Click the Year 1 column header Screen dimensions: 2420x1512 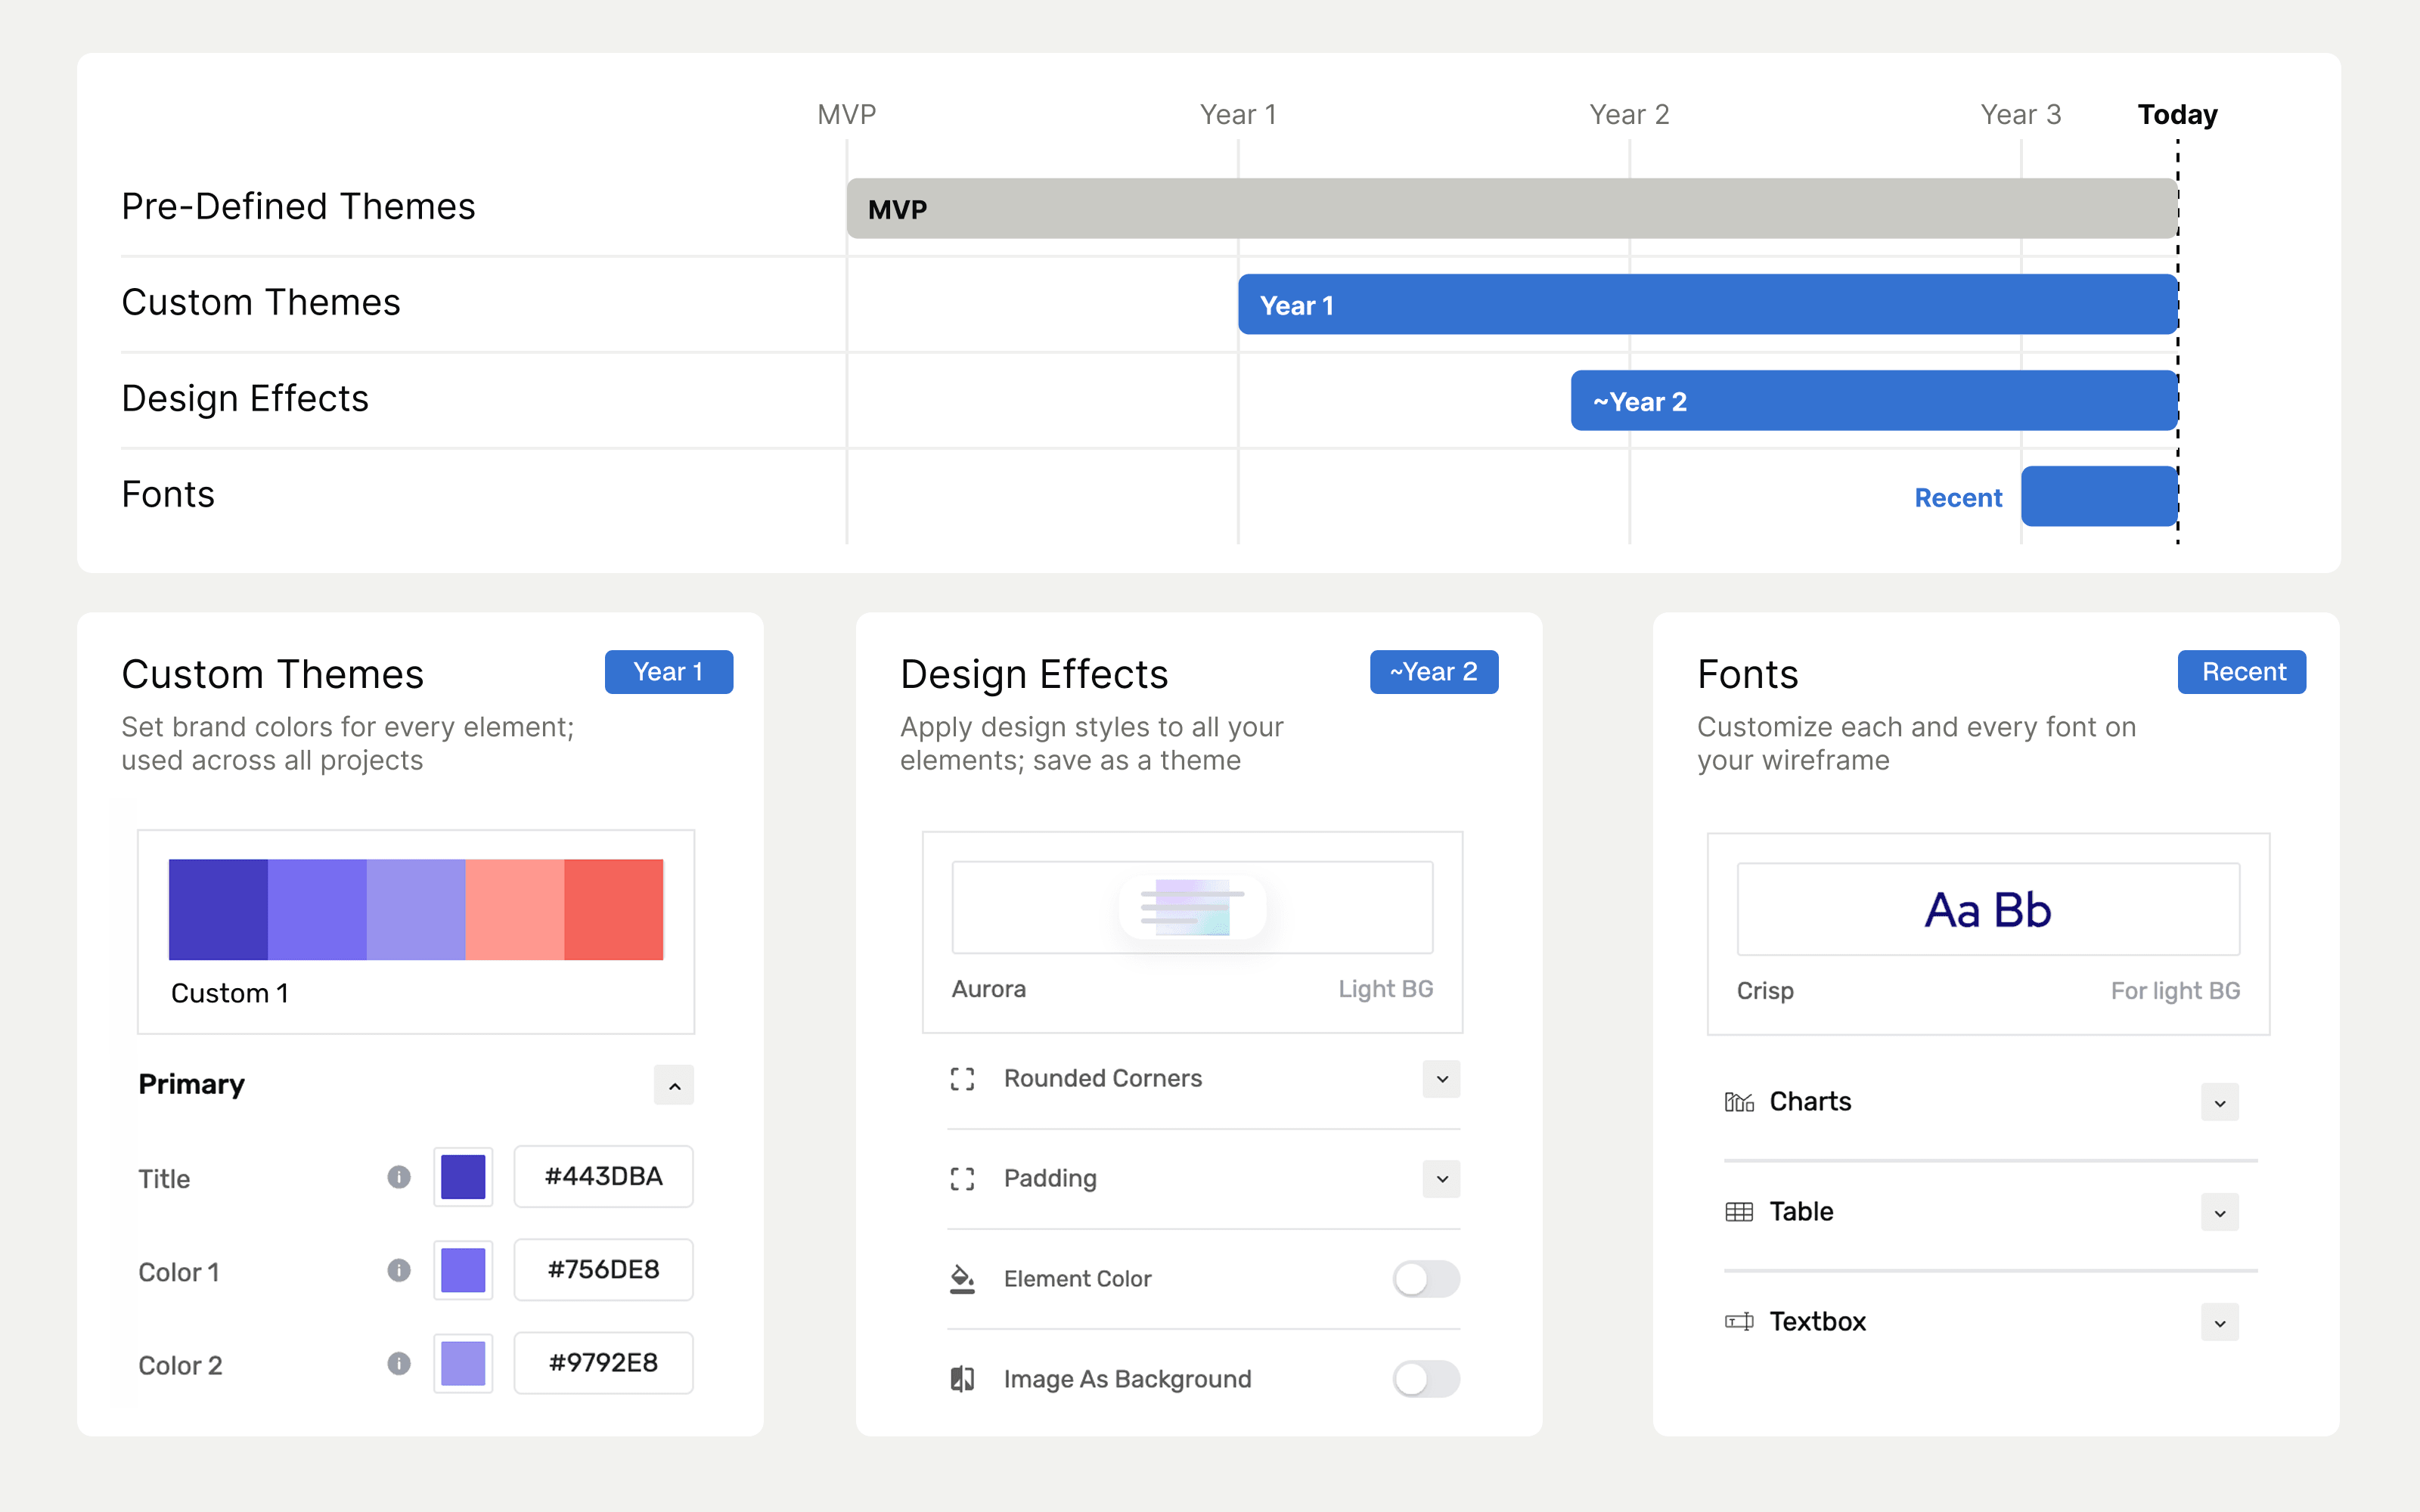point(1238,115)
